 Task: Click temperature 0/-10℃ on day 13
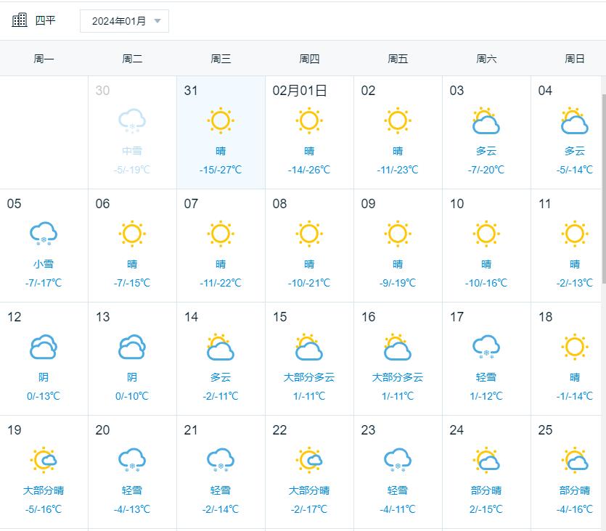pyautogui.click(x=132, y=396)
